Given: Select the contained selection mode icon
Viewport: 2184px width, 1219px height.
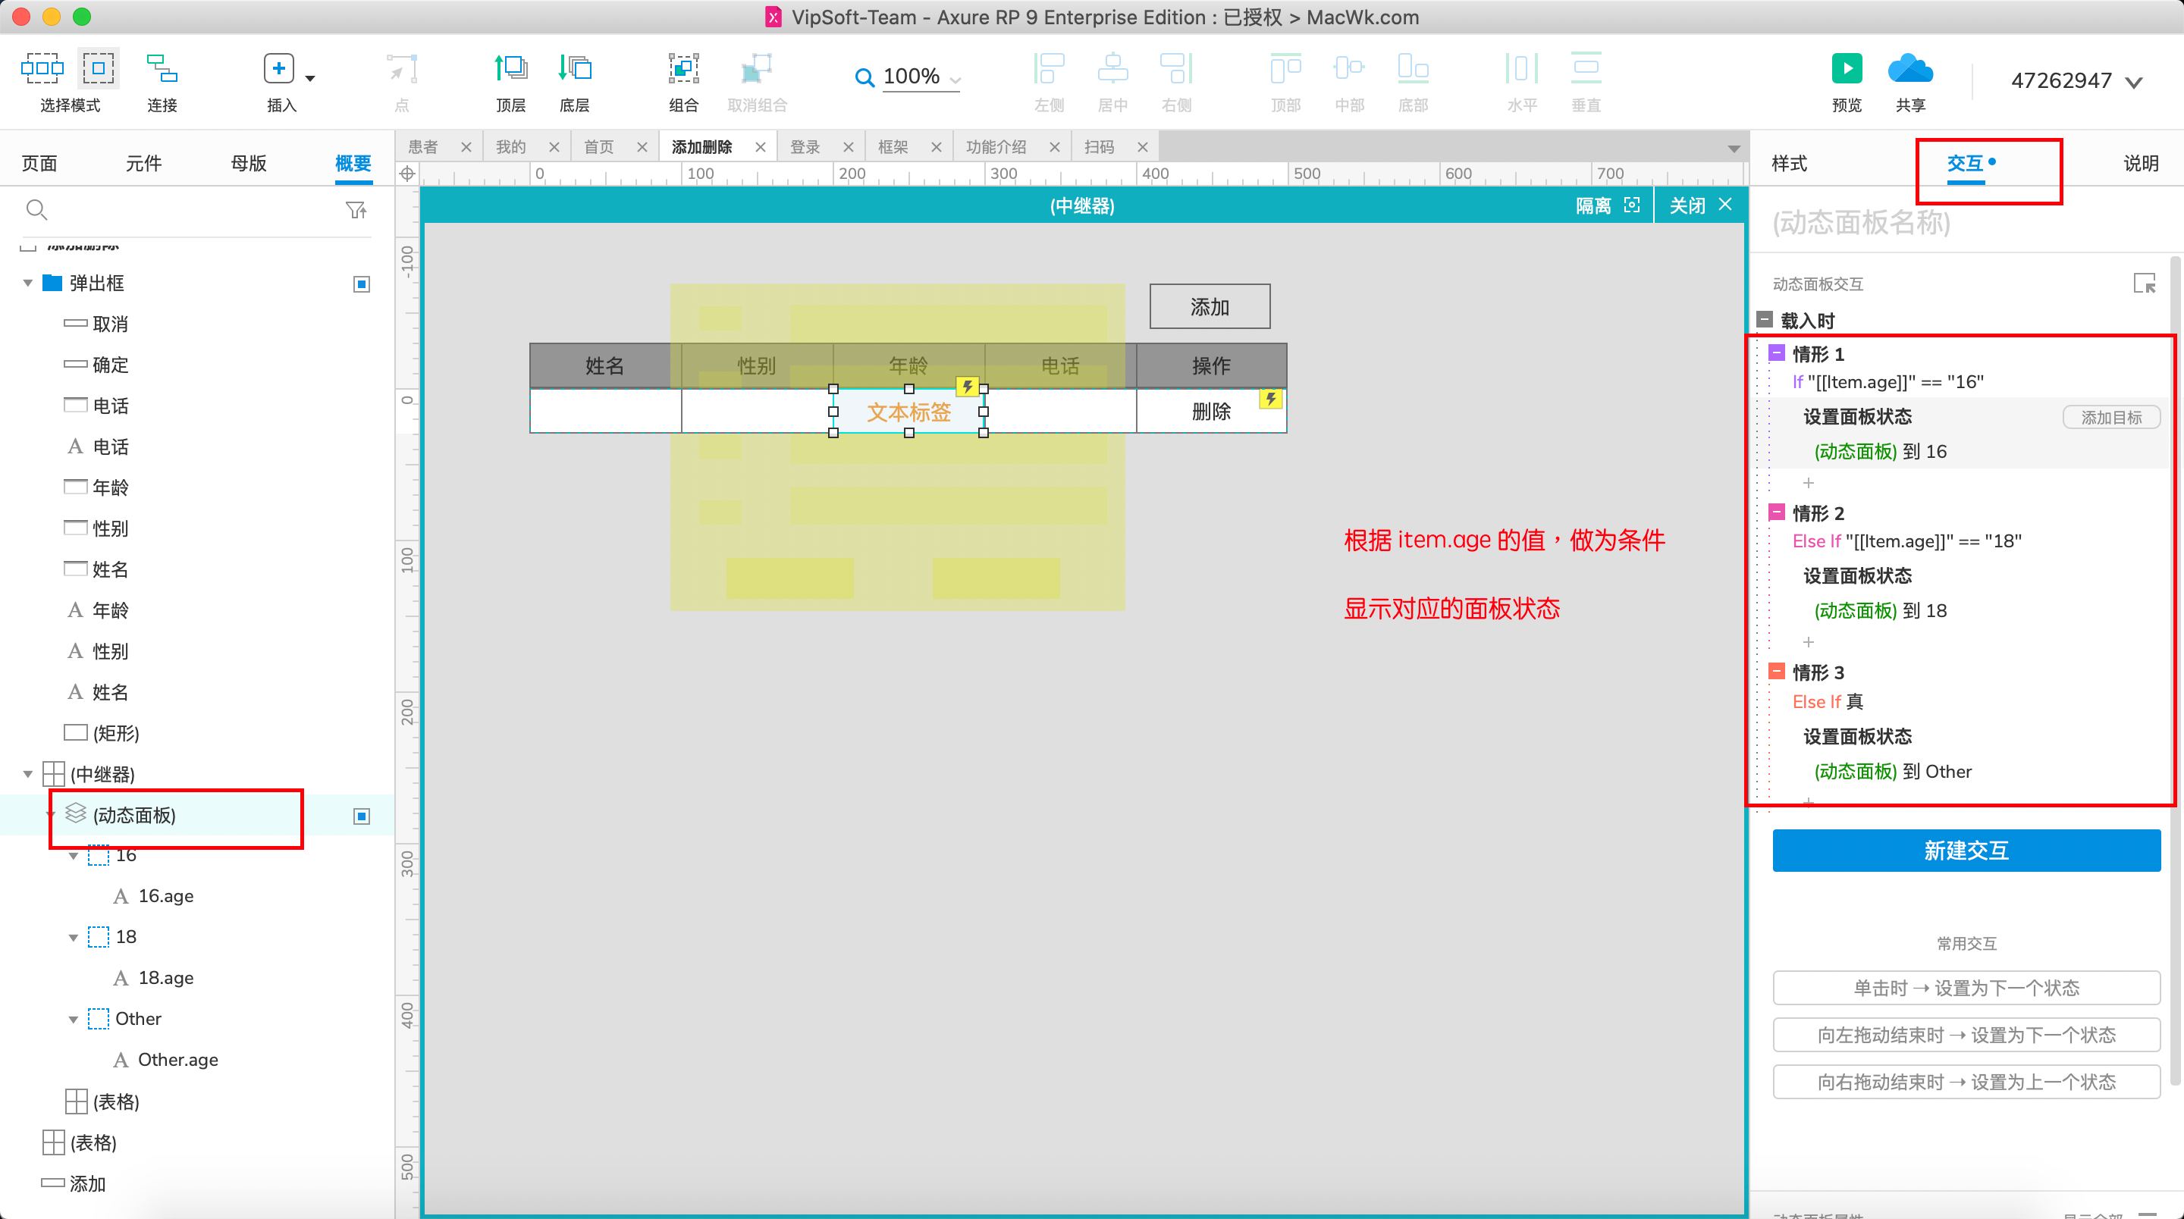Looking at the screenshot, I should coord(99,69).
